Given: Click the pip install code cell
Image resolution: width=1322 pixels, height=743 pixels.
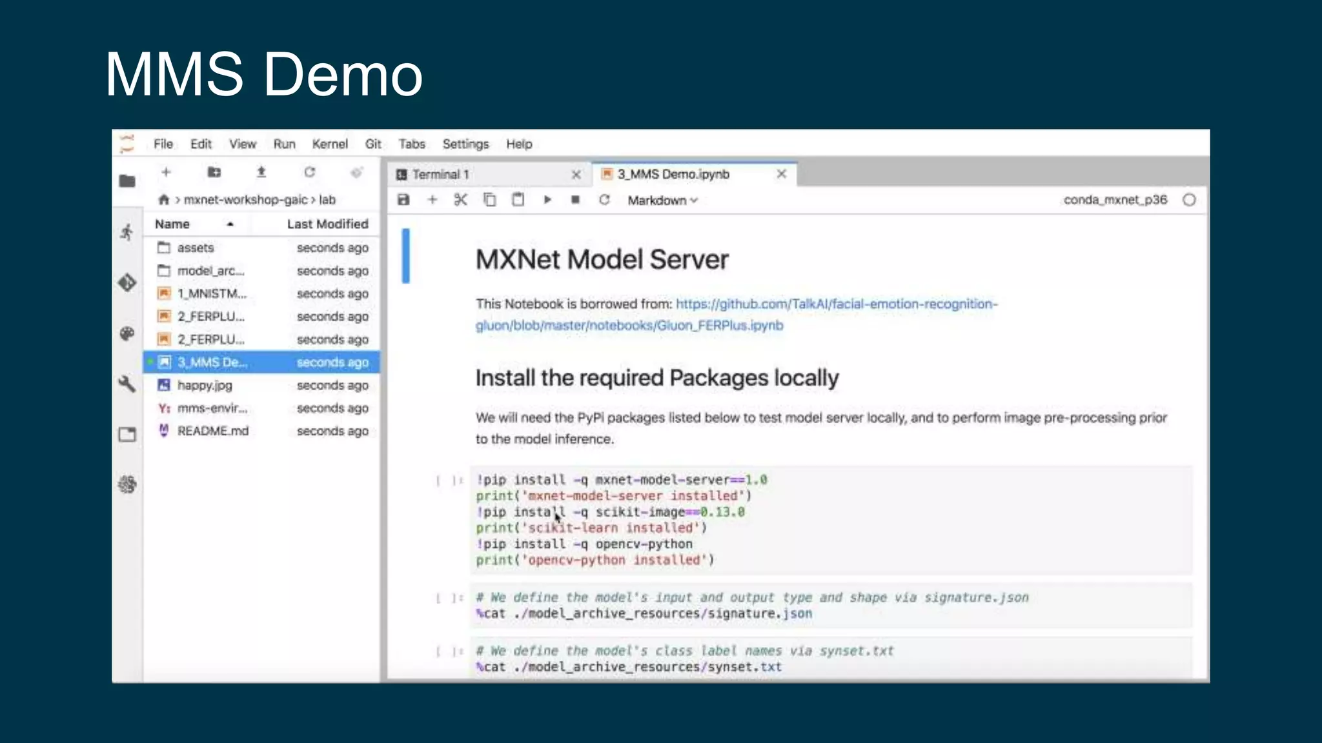Looking at the screenshot, I should click(x=831, y=520).
